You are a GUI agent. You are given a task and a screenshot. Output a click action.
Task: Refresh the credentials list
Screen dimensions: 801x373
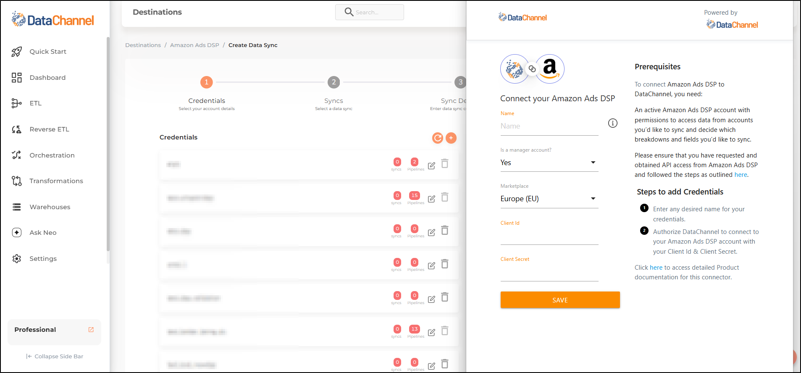click(438, 138)
